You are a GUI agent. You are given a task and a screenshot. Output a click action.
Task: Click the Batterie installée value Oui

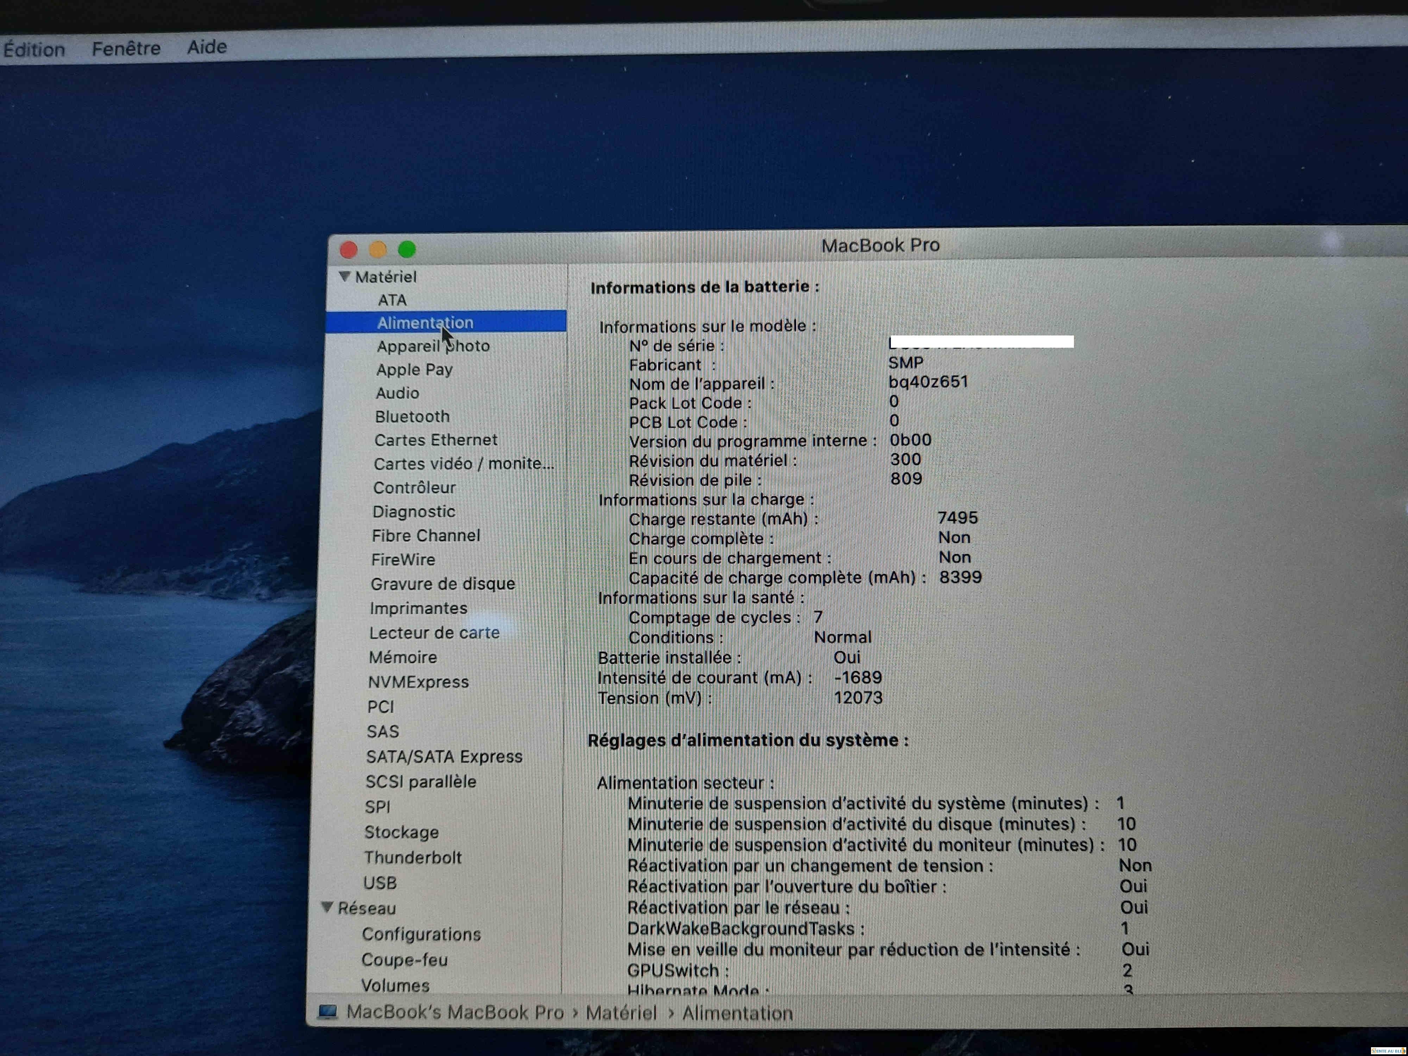tap(847, 657)
